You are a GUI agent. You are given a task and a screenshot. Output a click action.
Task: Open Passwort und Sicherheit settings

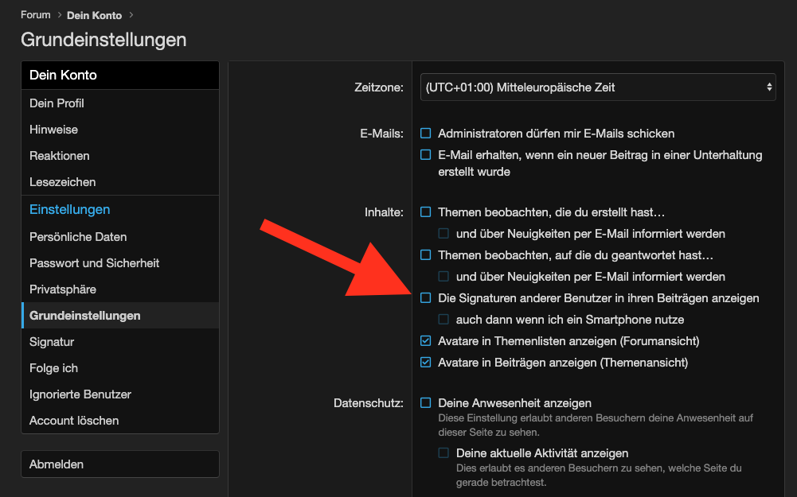tap(120, 263)
